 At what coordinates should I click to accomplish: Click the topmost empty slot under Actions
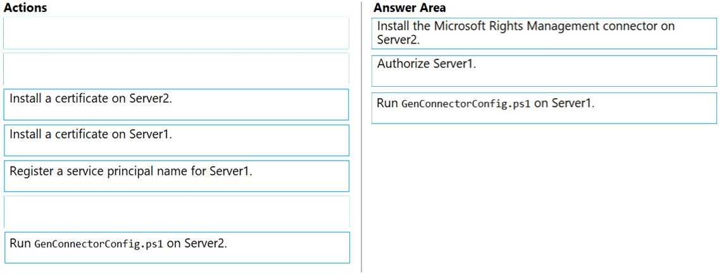(176, 32)
